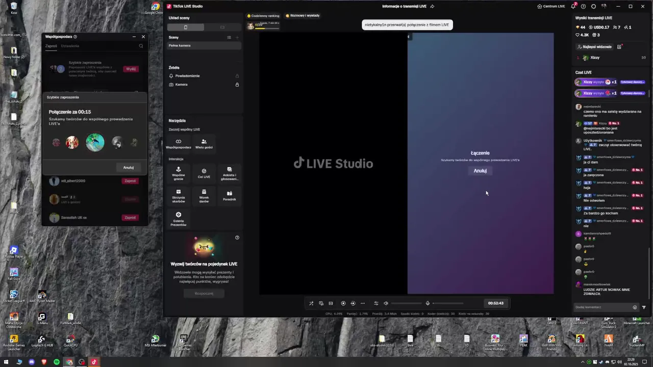The width and height of the screenshot is (653, 367).
Task: Mute the microphone icon
Action: (428, 303)
